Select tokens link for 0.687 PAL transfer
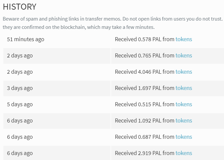This screenshot has width=224, height=160. tap(184, 137)
